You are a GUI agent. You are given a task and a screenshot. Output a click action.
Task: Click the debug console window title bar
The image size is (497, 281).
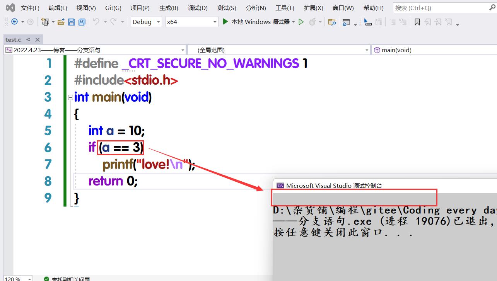(385, 186)
